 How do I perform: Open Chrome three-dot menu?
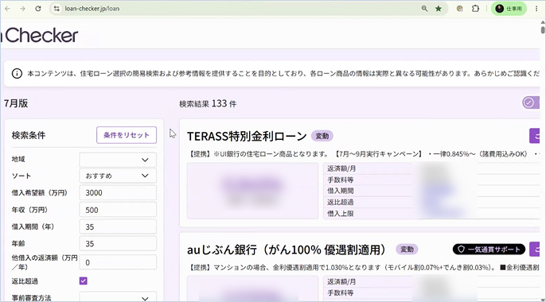tap(536, 9)
